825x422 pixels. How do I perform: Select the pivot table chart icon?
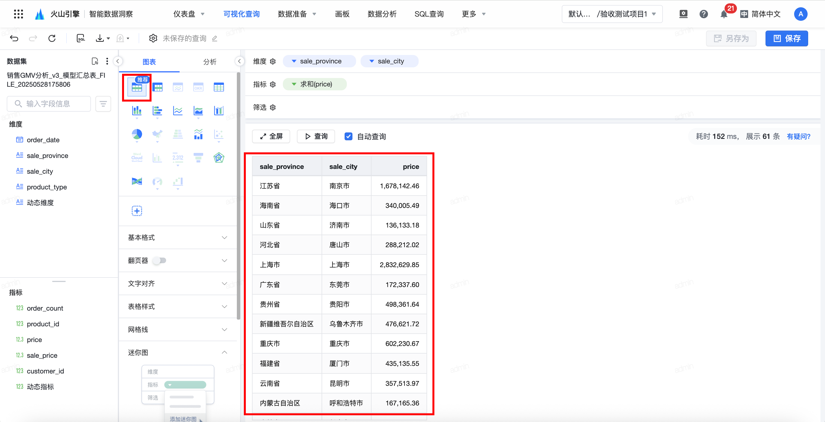pyautogui.click(x=157, y=88)
